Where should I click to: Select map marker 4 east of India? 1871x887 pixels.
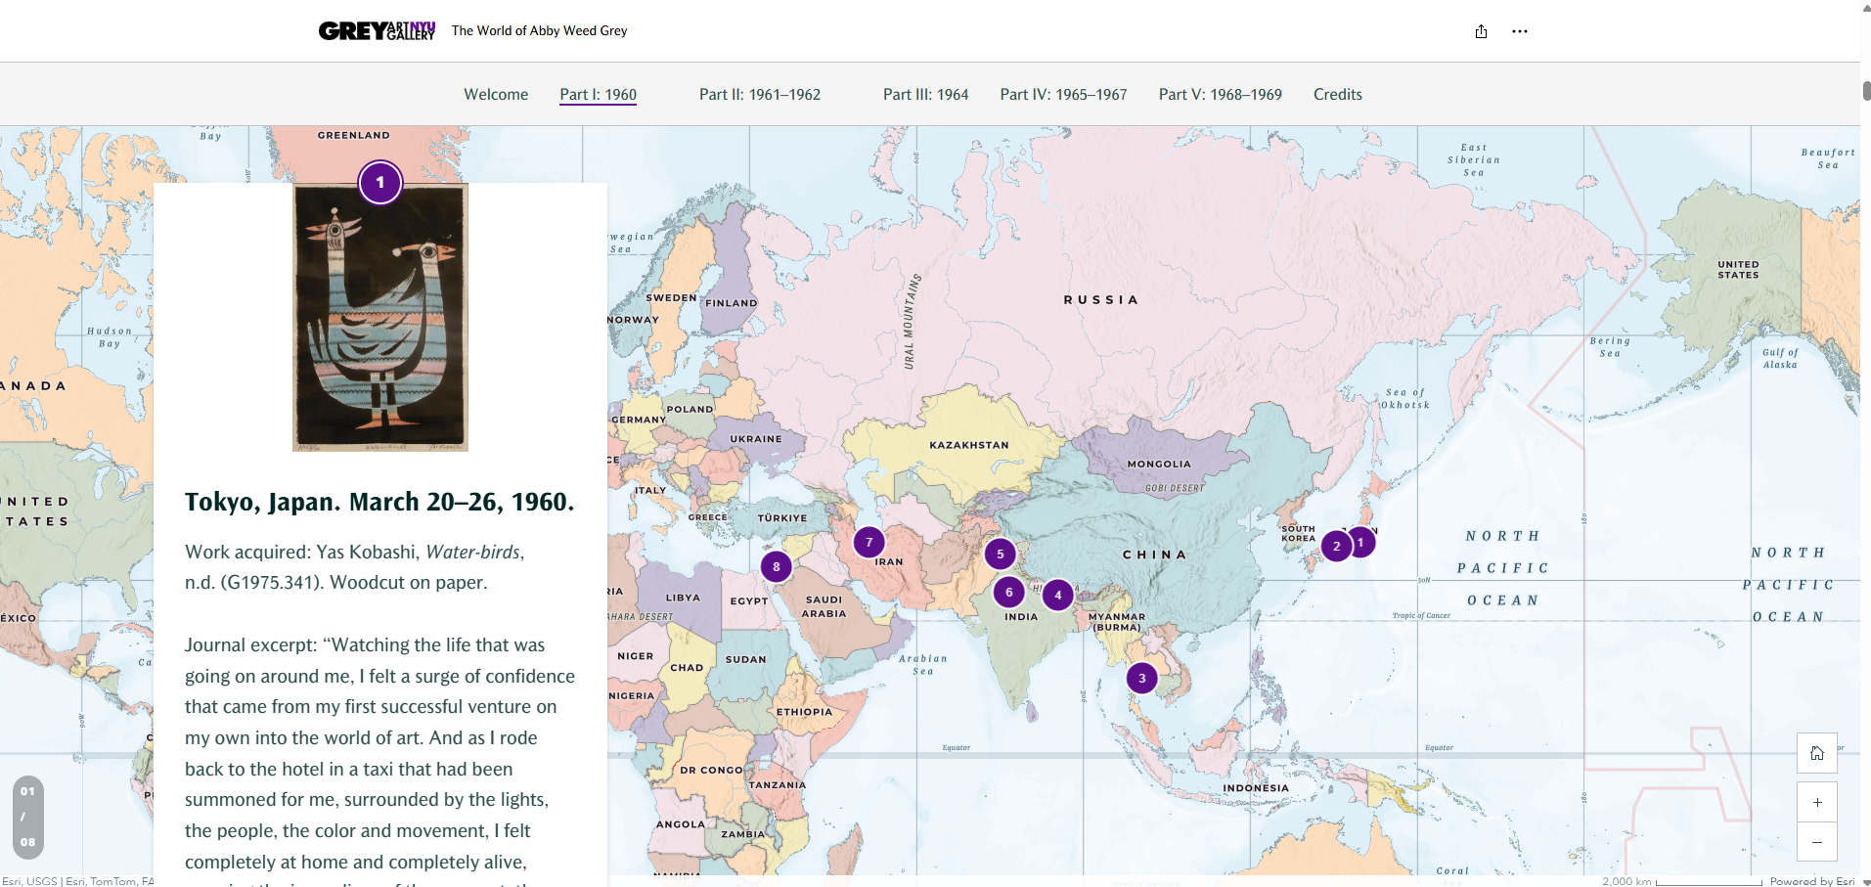click(1057, 595)
